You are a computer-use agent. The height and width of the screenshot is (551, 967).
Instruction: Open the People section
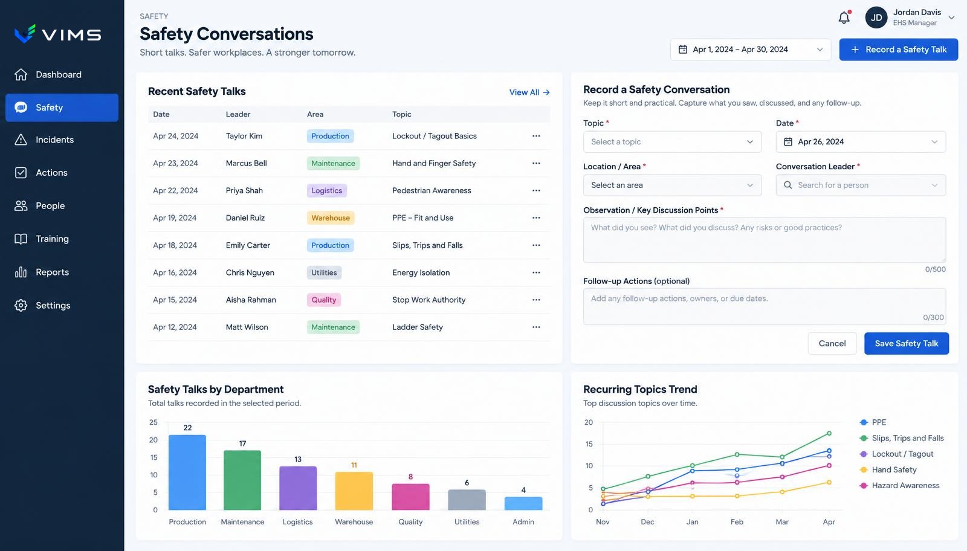click(62, 205)
